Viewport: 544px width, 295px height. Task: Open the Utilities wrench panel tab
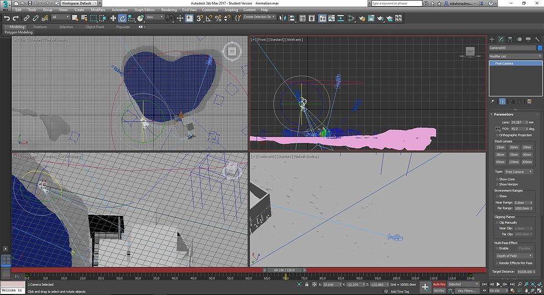point(537,39)
